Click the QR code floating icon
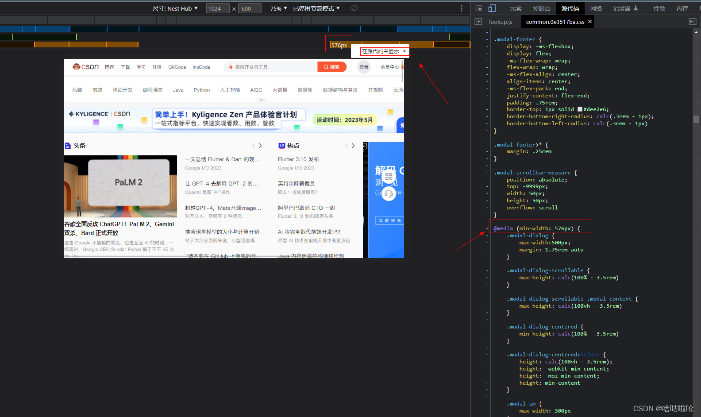 coord(389,177)
